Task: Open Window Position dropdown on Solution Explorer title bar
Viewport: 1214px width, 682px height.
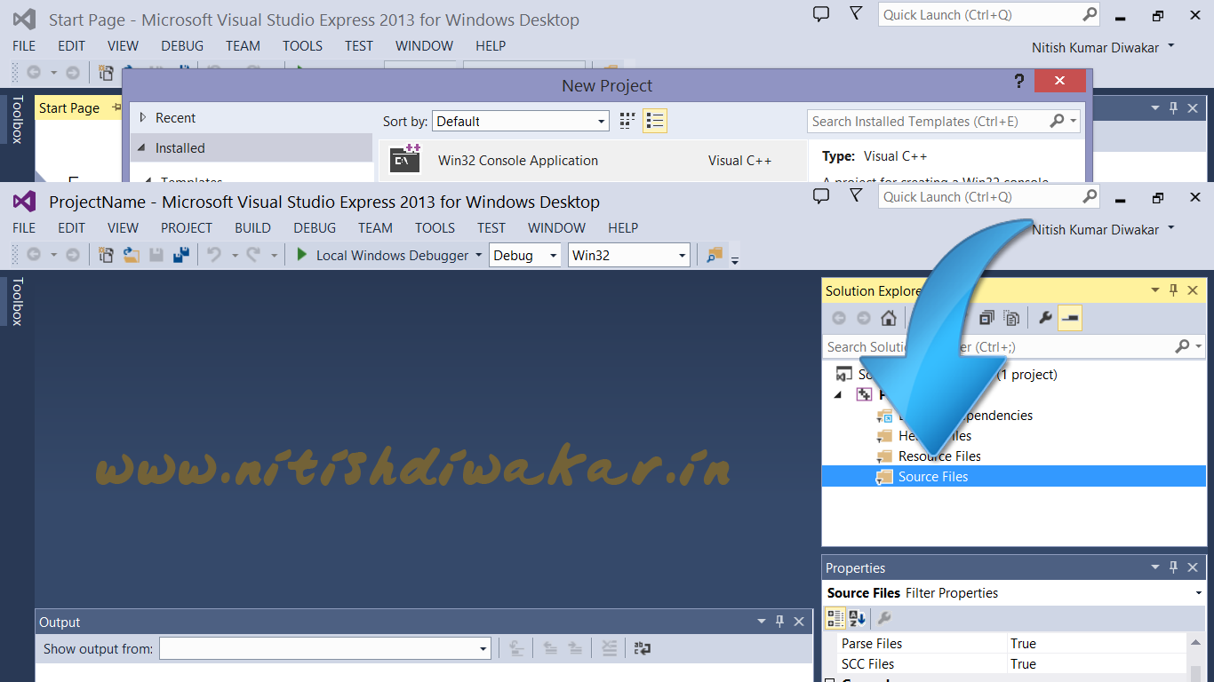Action: tap(1155, 289)
